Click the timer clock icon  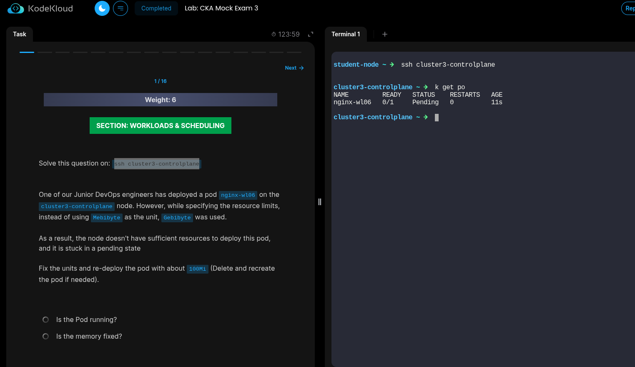point(274,34)
